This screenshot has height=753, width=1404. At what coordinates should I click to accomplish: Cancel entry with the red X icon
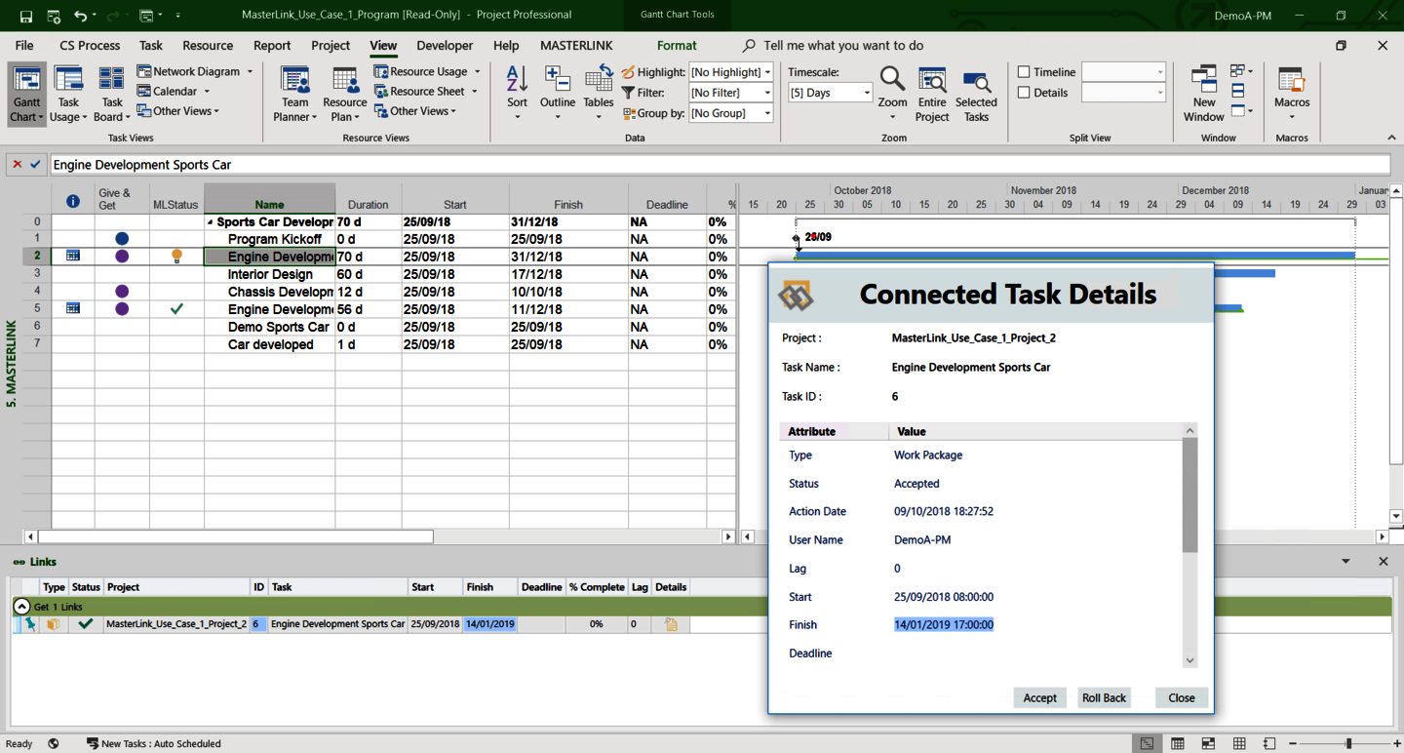[17, 164]
